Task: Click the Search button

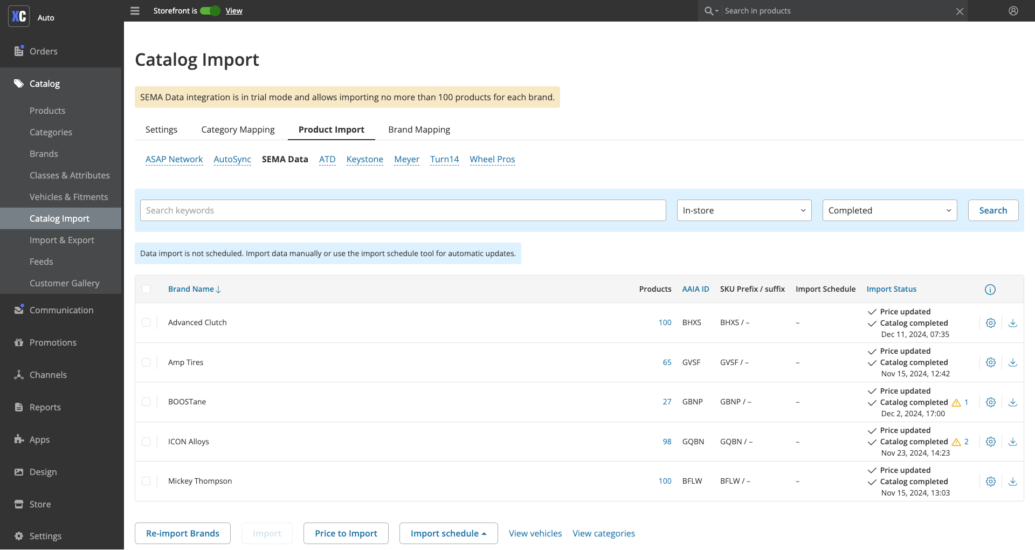Action: 993,210
